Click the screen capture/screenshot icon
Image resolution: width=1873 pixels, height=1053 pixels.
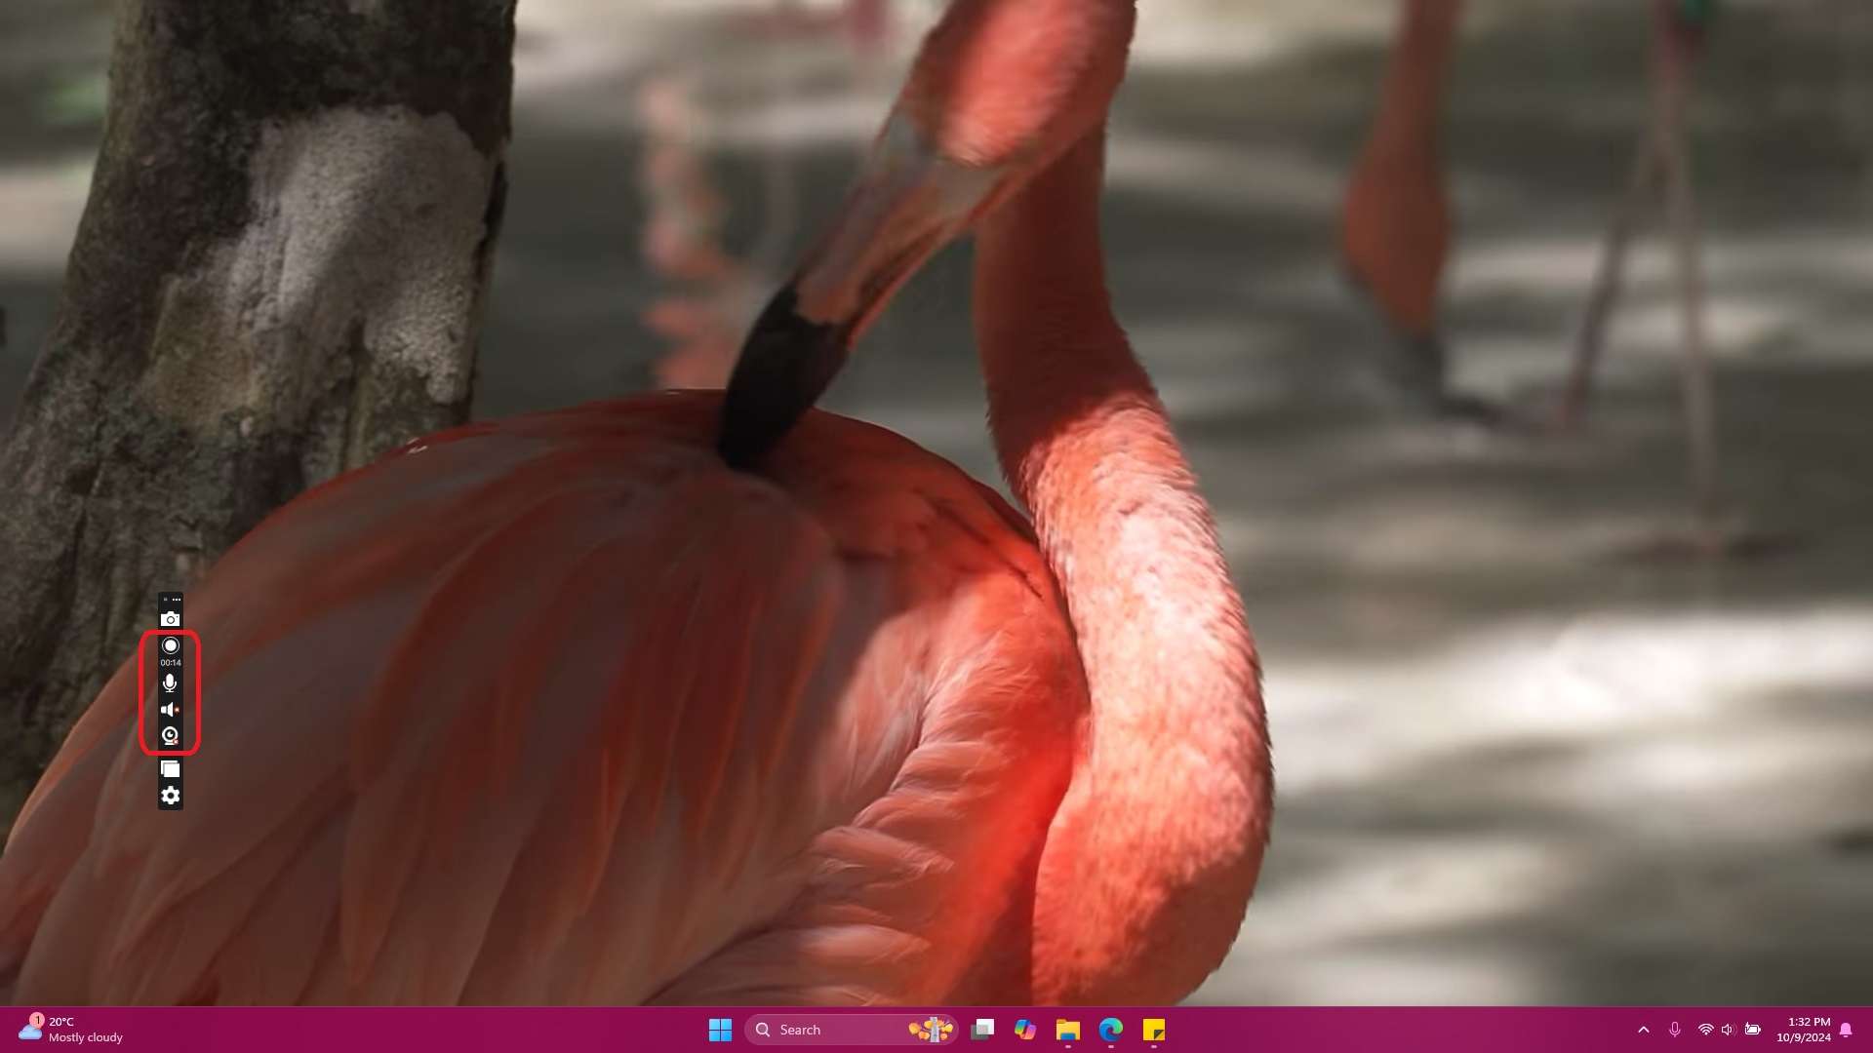(169, 618)
